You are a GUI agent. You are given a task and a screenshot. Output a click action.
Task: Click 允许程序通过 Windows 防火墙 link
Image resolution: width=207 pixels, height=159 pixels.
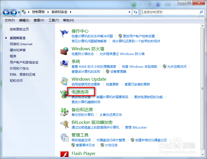coord(122,54)
